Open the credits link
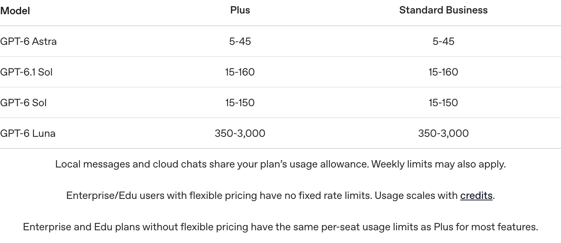This screenshot has width=561, height=243. coord(476,196)
